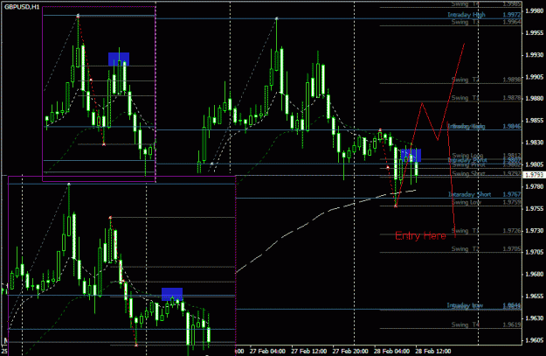Click the 'Swing Long' level label
Screen dimensions: 546x356
[467, 155]
